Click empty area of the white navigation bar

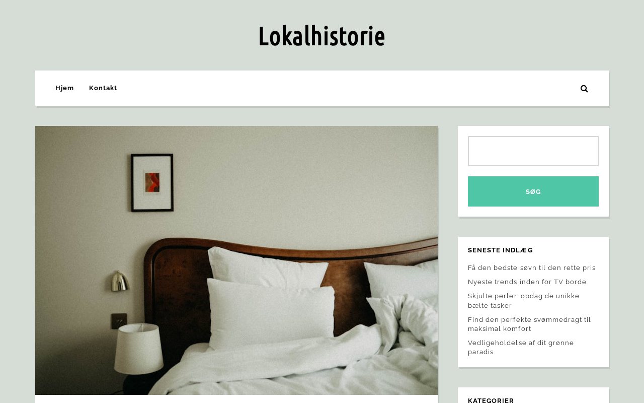(x=347, y=88)
